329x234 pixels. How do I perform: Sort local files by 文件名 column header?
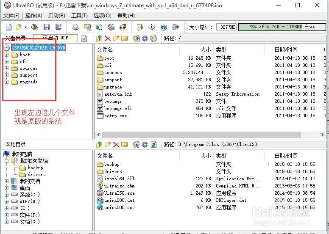click(105, 156)
